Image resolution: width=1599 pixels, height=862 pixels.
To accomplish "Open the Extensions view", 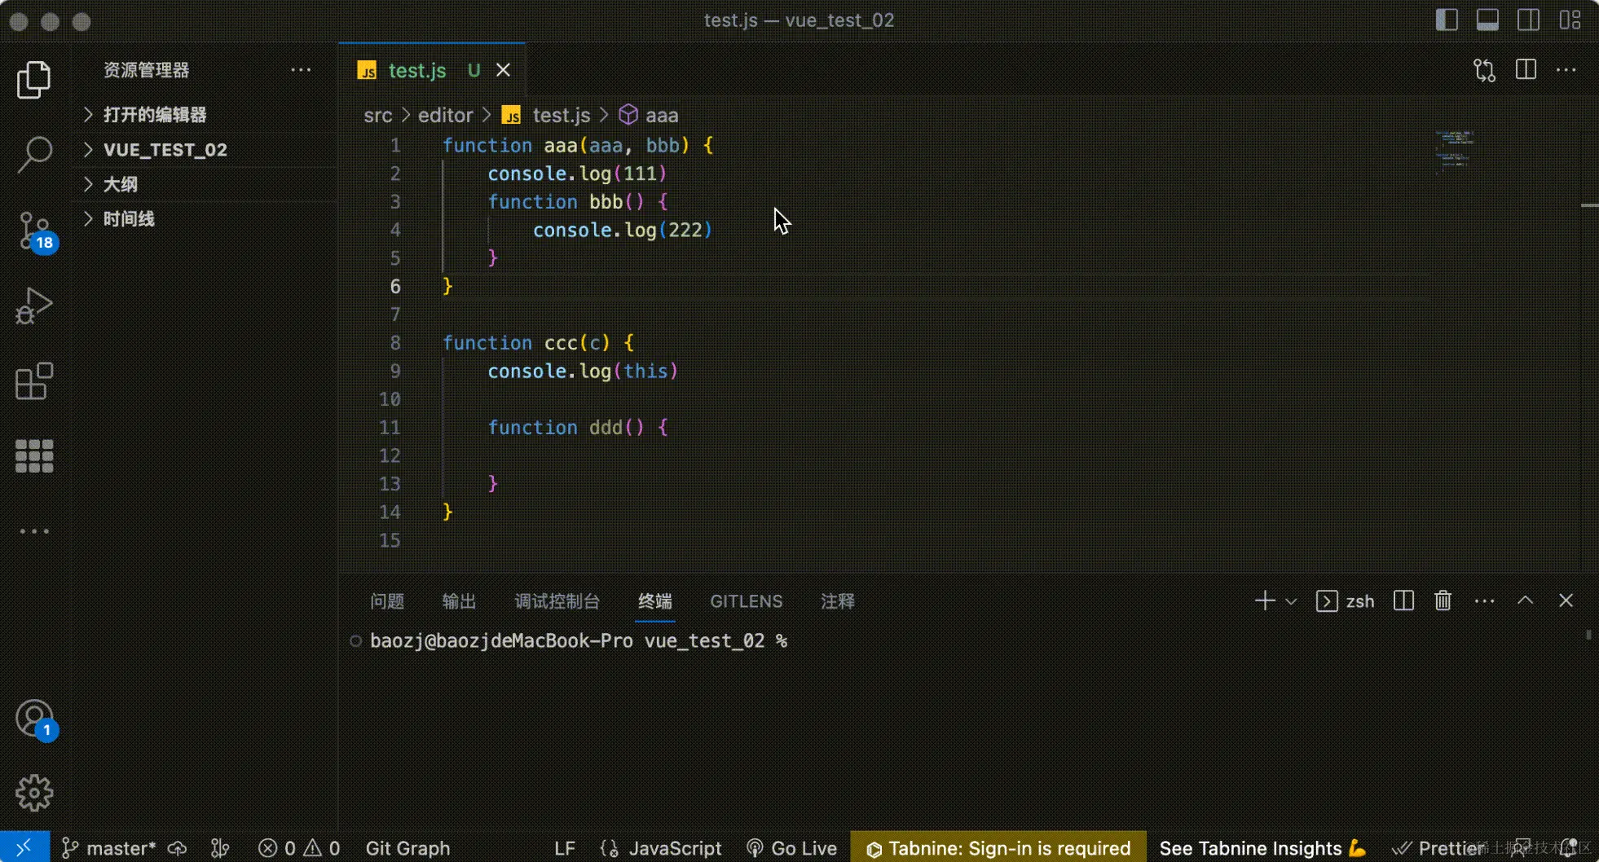I will (x=33, y=380).
